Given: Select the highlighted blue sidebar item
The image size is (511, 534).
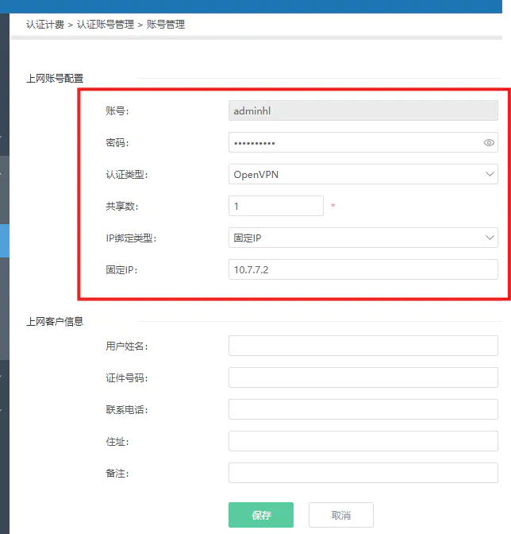Looking at the screenshot, I should [x=4, y=241].
